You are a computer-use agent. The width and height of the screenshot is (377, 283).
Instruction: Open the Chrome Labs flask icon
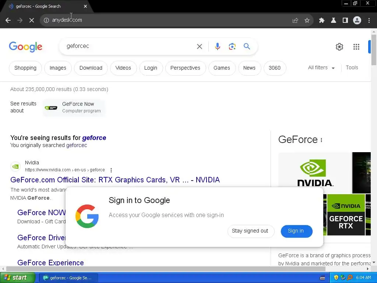(334, 21)
